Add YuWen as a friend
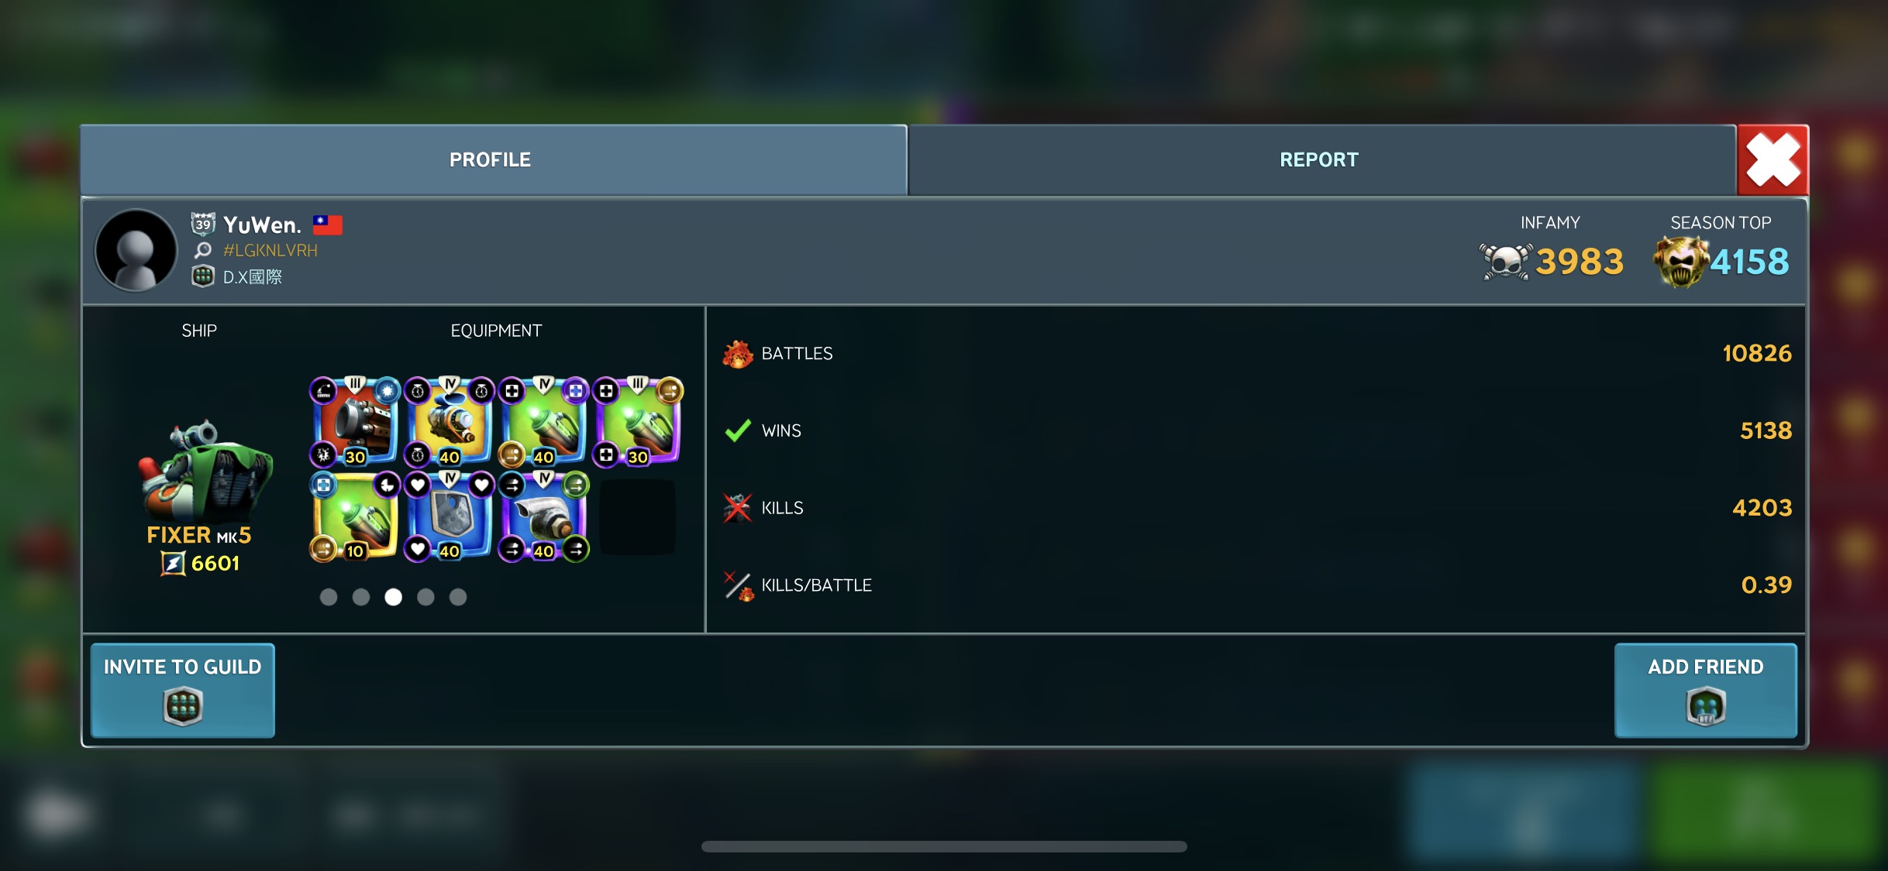Screen dimensions: 1888x871 1706,690
